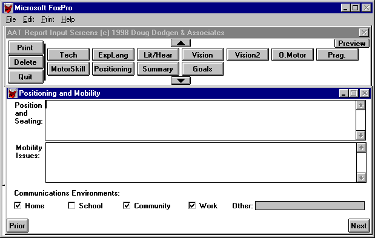375x238 pixels.
Task: Open the Preview button
Action: (x=351, y=44)
